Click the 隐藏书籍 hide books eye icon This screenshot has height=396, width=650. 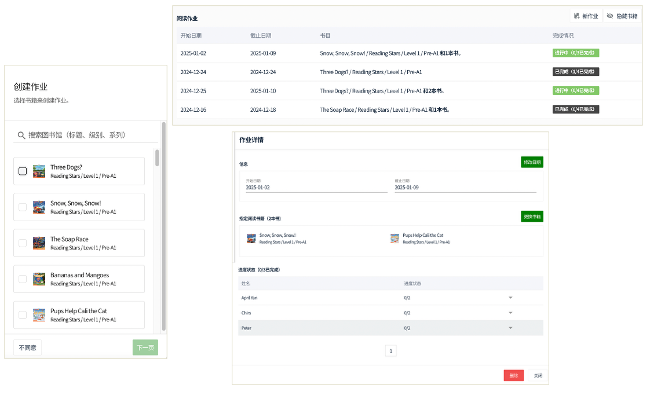click(609, 16)
